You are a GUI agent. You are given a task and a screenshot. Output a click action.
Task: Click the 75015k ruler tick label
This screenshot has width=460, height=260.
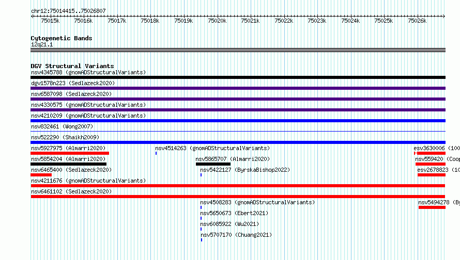pos(50,21)
